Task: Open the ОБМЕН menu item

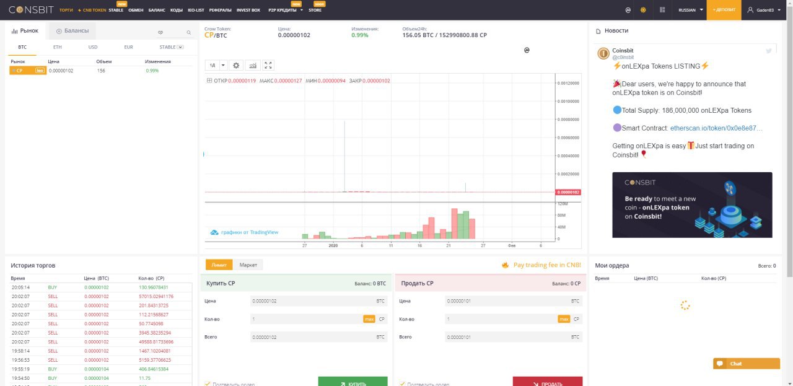Action: coord(136,10)
